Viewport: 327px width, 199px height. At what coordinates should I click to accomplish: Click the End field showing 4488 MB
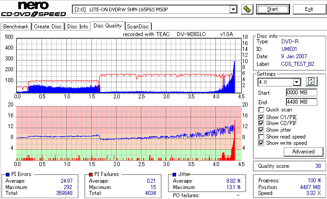coord(302,102)
